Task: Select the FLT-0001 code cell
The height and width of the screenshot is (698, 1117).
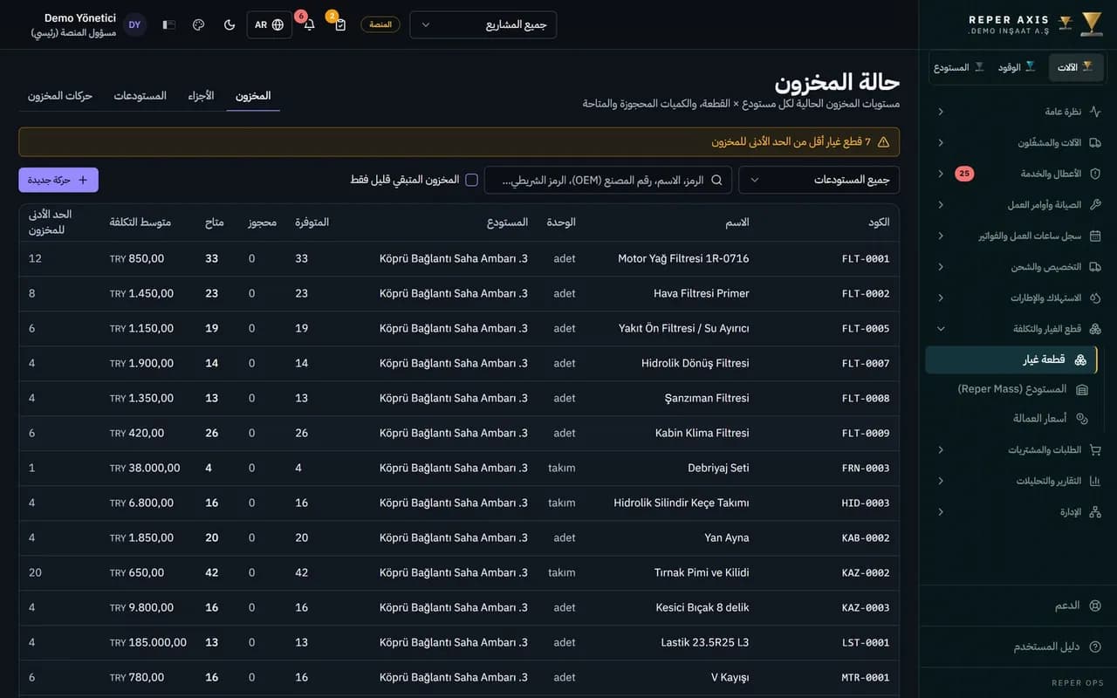Action: pos(866,259)
